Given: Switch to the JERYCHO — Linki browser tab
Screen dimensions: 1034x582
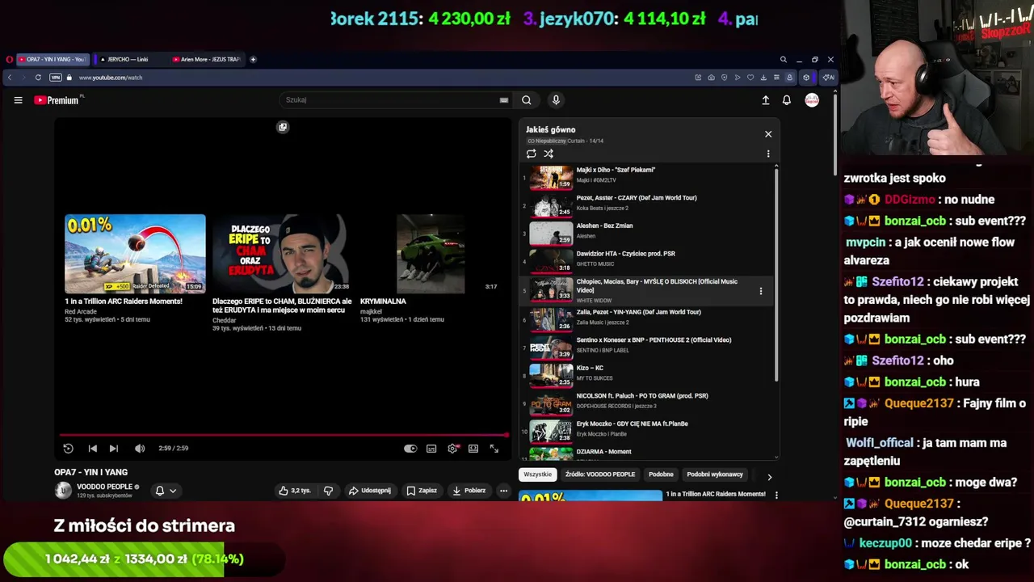Looking at the screenshot, I should coord(128,59).
